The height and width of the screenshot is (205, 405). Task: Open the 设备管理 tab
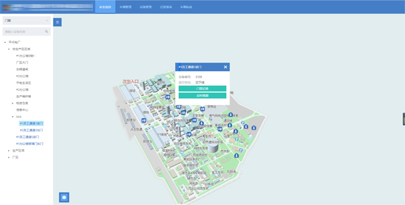pyautogui.click(x=145, y=7)
